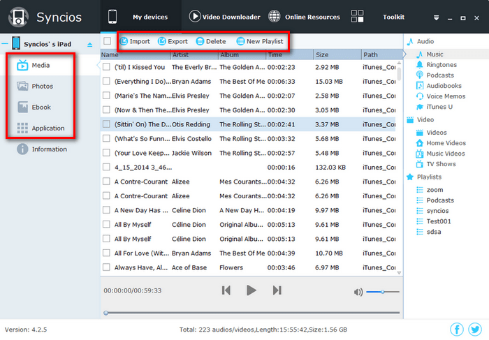Screen dimensions: 489x340
Task: Open the Twitter page link icon
Action: click(475, 329)
